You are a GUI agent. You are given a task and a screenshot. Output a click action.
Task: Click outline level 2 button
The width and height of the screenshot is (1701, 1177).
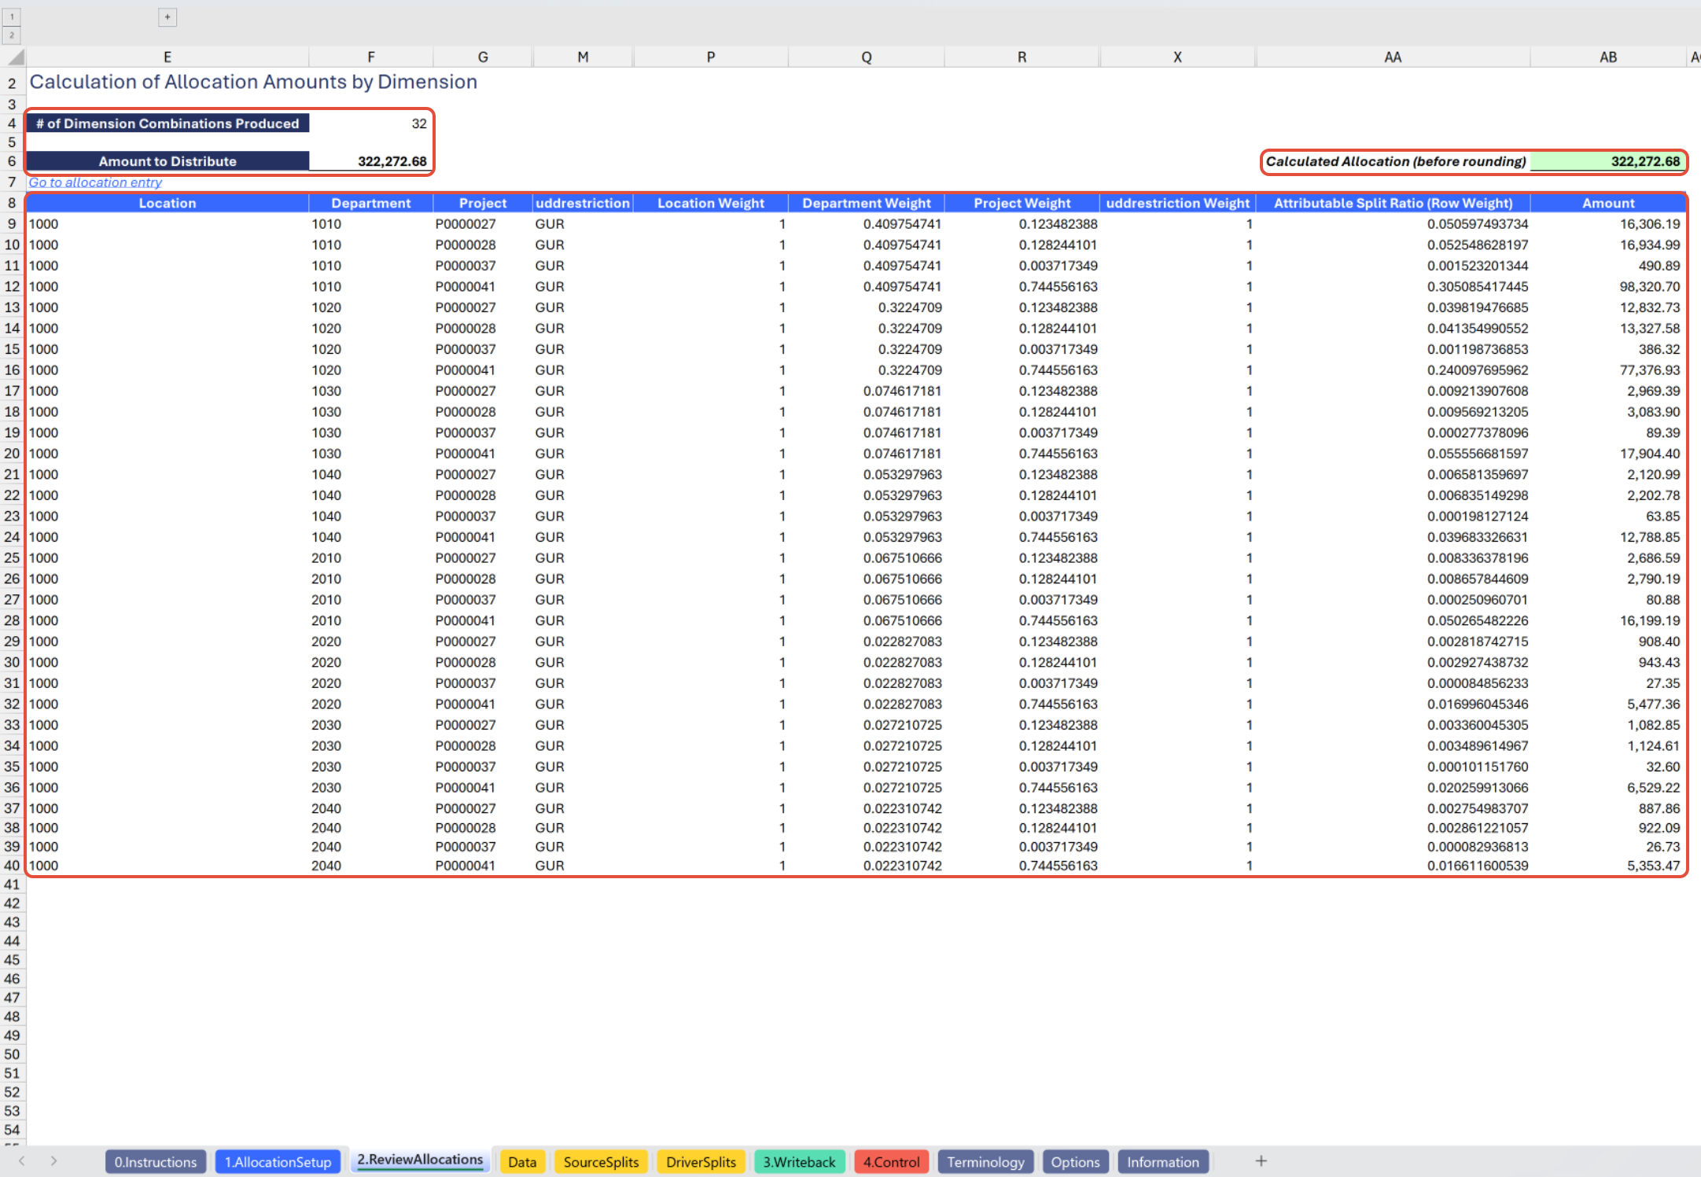click(12, 35)
